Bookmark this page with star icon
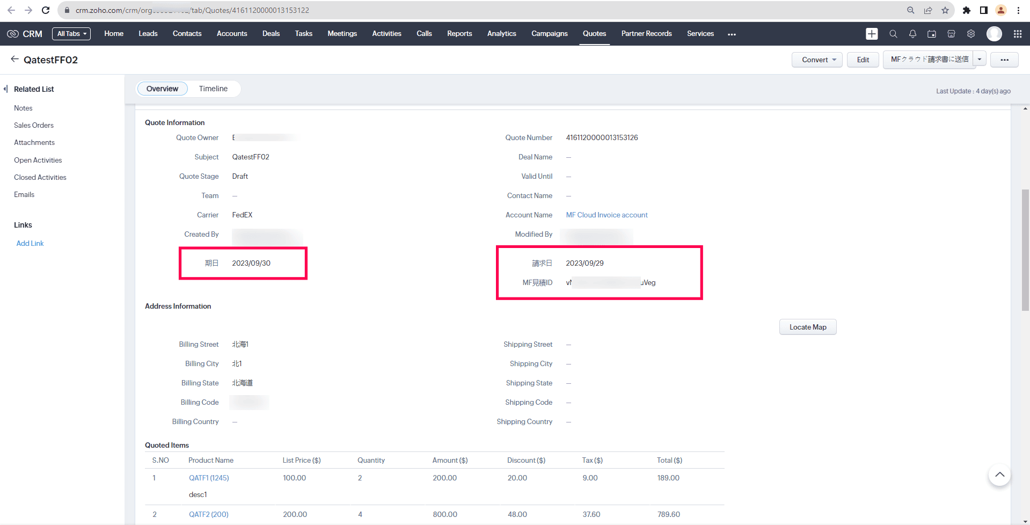The width and height of the screenshot is (1030, 525). (x=945, y=10)
